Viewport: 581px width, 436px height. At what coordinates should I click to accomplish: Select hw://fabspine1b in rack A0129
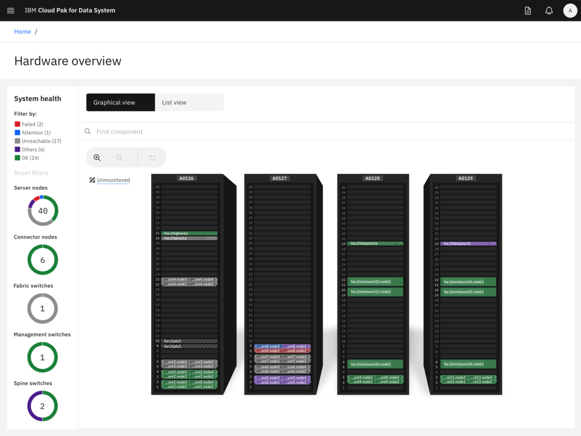[x=468, y=244]
